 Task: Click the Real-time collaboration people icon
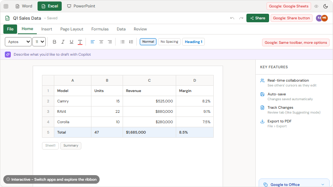262,81
